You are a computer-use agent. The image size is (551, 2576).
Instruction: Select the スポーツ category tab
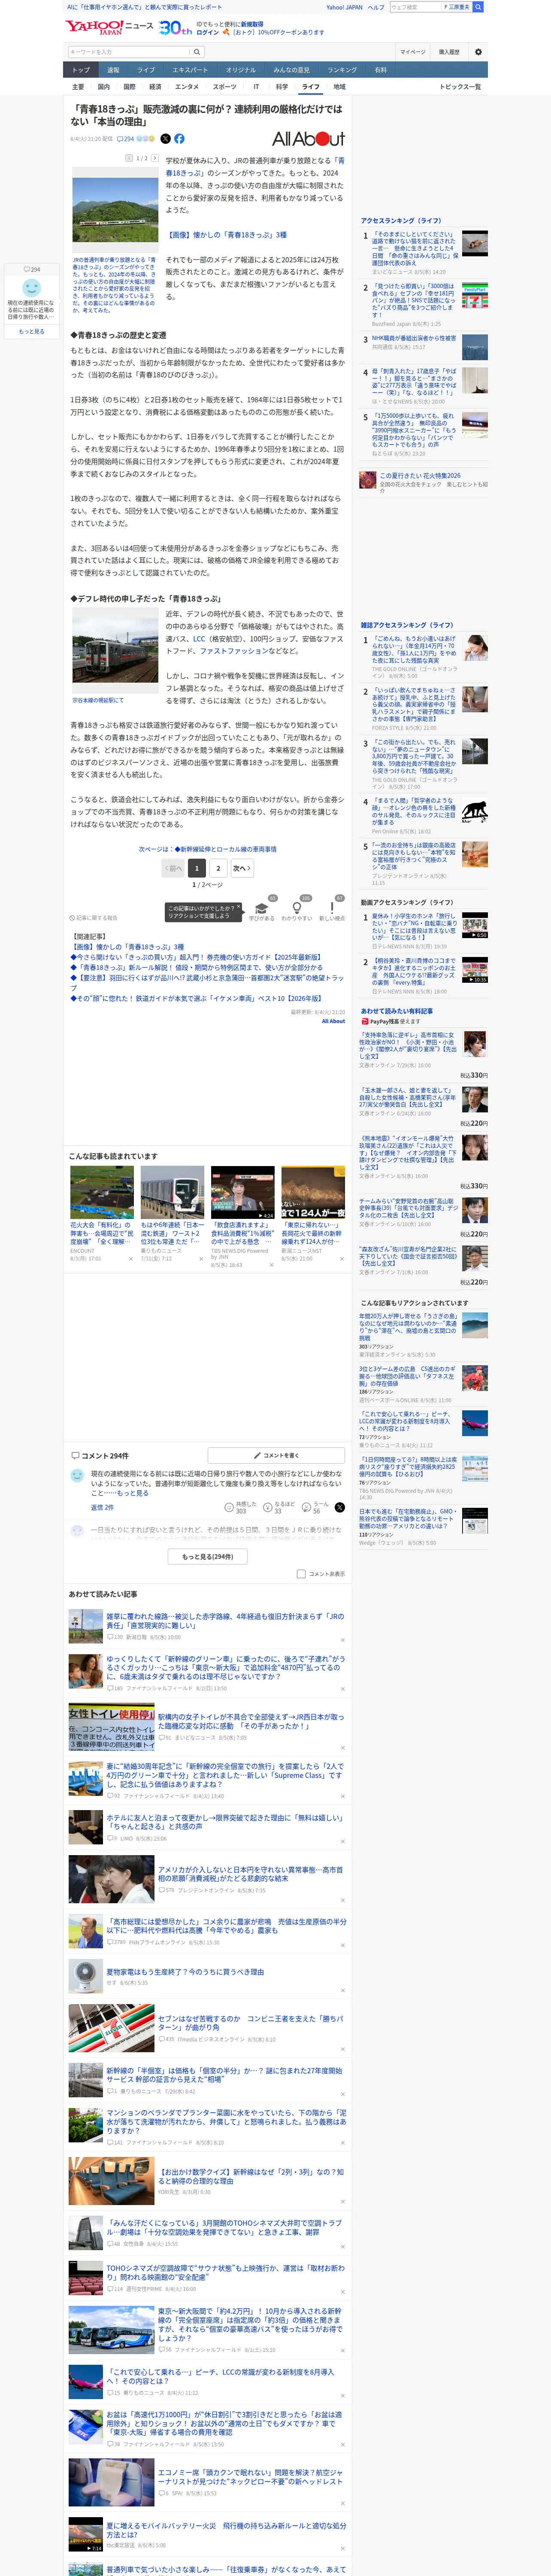224,87
